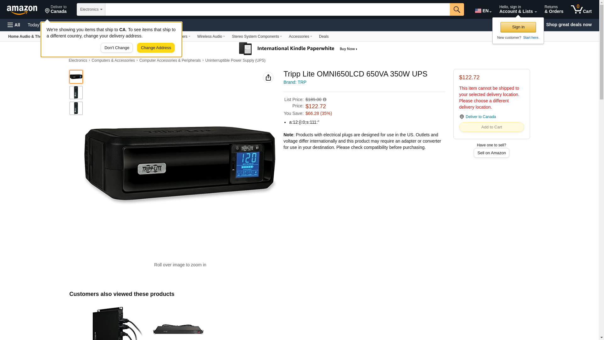Click the Amazon logo
The image size is (604, 340).
coord(22,10)
